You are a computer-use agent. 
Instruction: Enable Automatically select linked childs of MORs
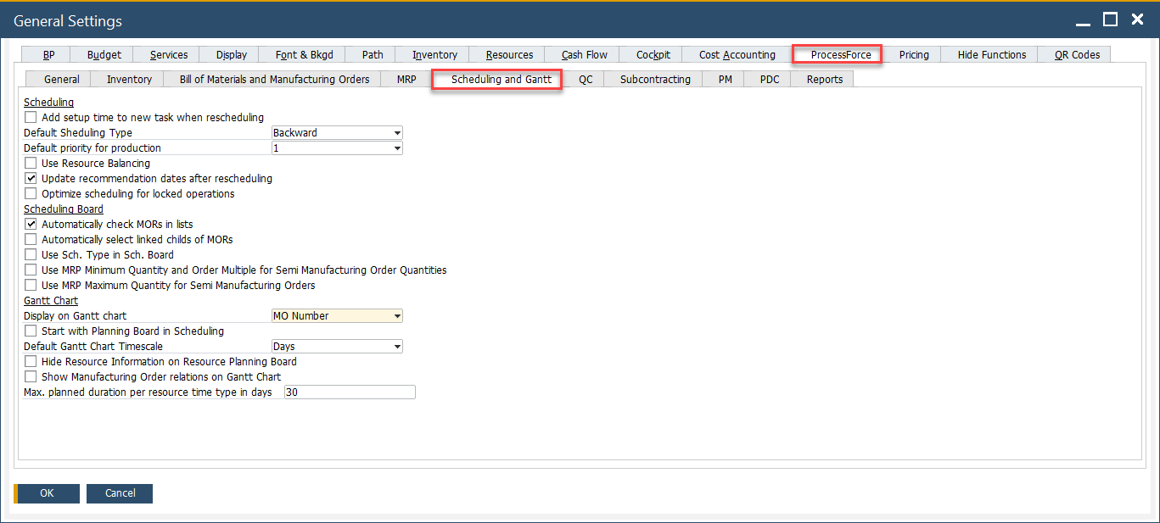(x=31, y=239)
